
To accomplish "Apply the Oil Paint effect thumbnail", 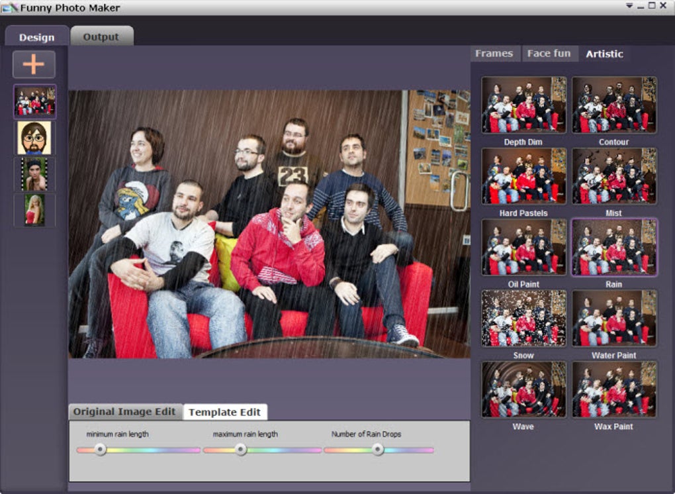I will tap(524, 247).
